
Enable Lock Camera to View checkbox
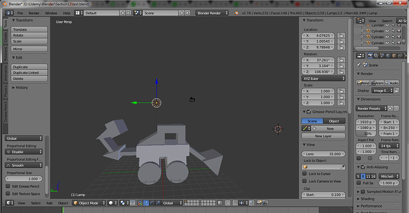click(305, 181)
